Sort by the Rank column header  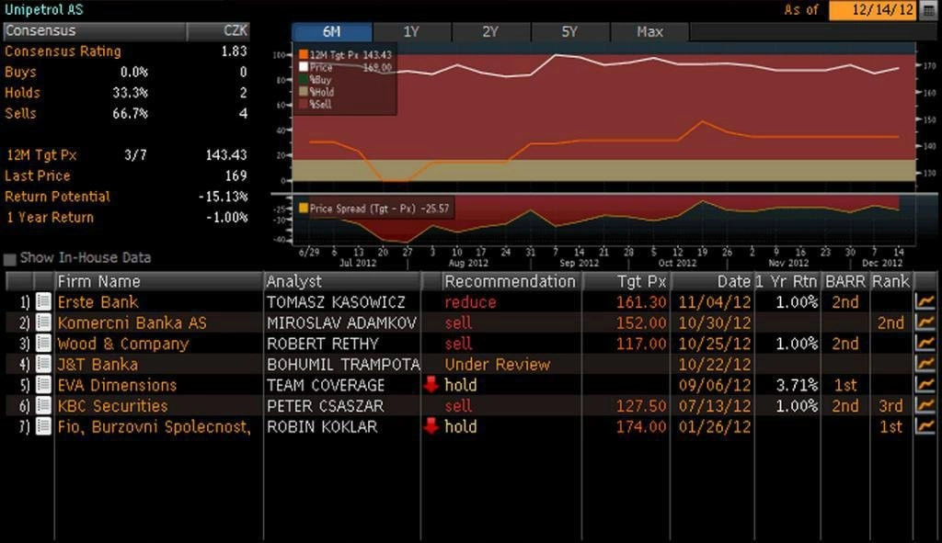[x=890, y=281]
